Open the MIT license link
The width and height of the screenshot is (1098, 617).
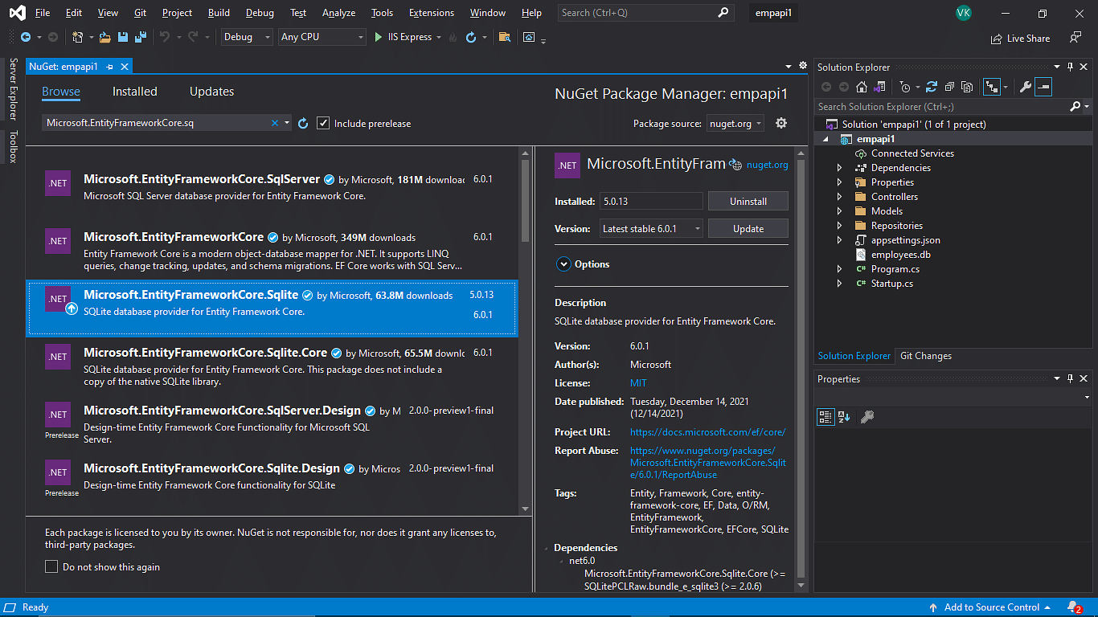tap(638, 383)
